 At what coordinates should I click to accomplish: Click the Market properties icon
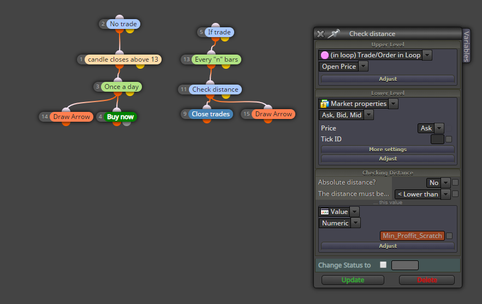click(x=325, y=104)
